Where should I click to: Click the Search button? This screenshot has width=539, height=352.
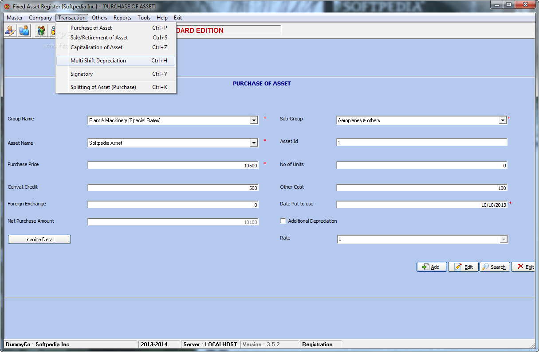coord(495,267)
